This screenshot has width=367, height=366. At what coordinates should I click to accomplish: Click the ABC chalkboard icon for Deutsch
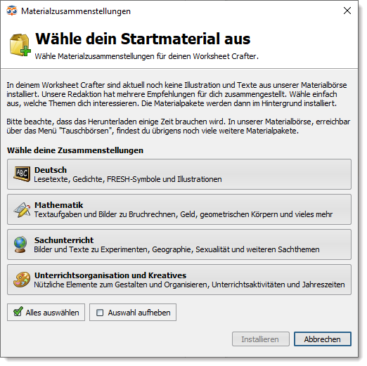click(22, 174)
